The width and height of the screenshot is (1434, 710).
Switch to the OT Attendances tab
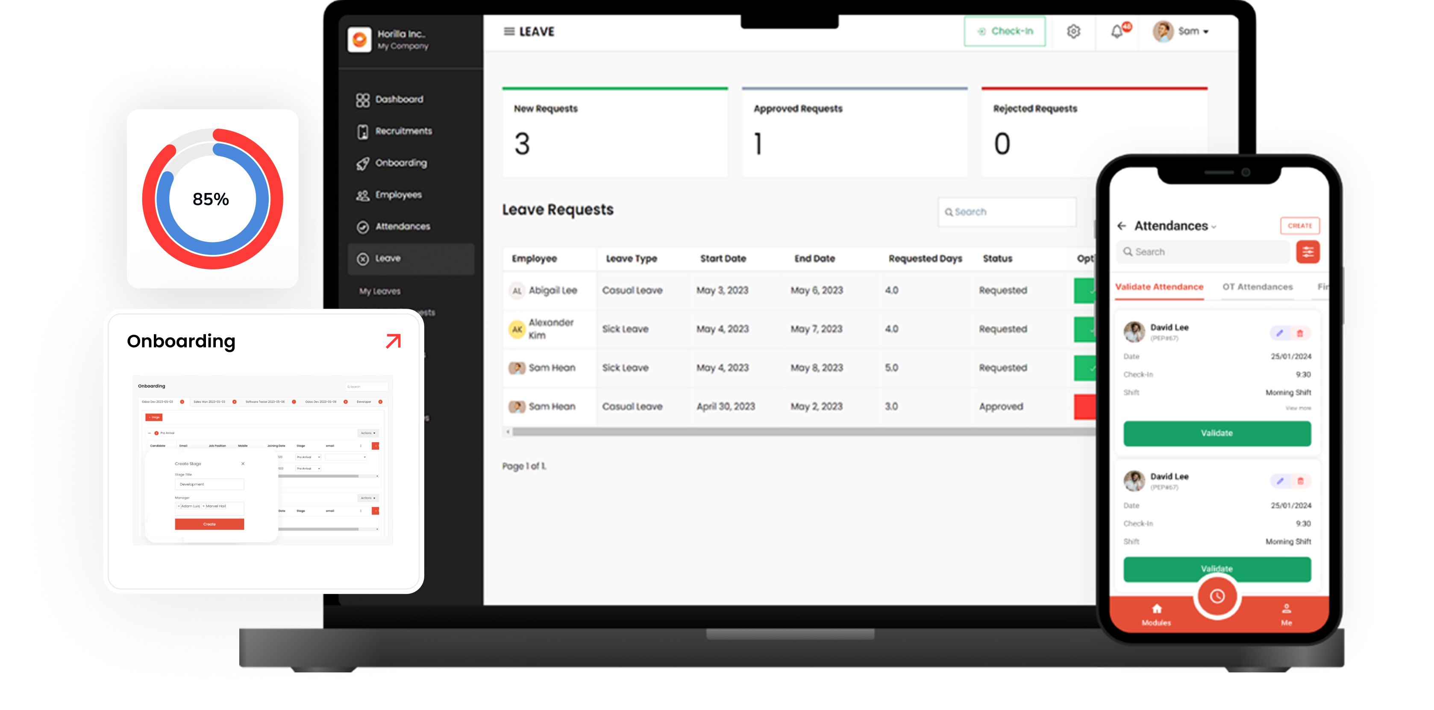pos(1259,286)
